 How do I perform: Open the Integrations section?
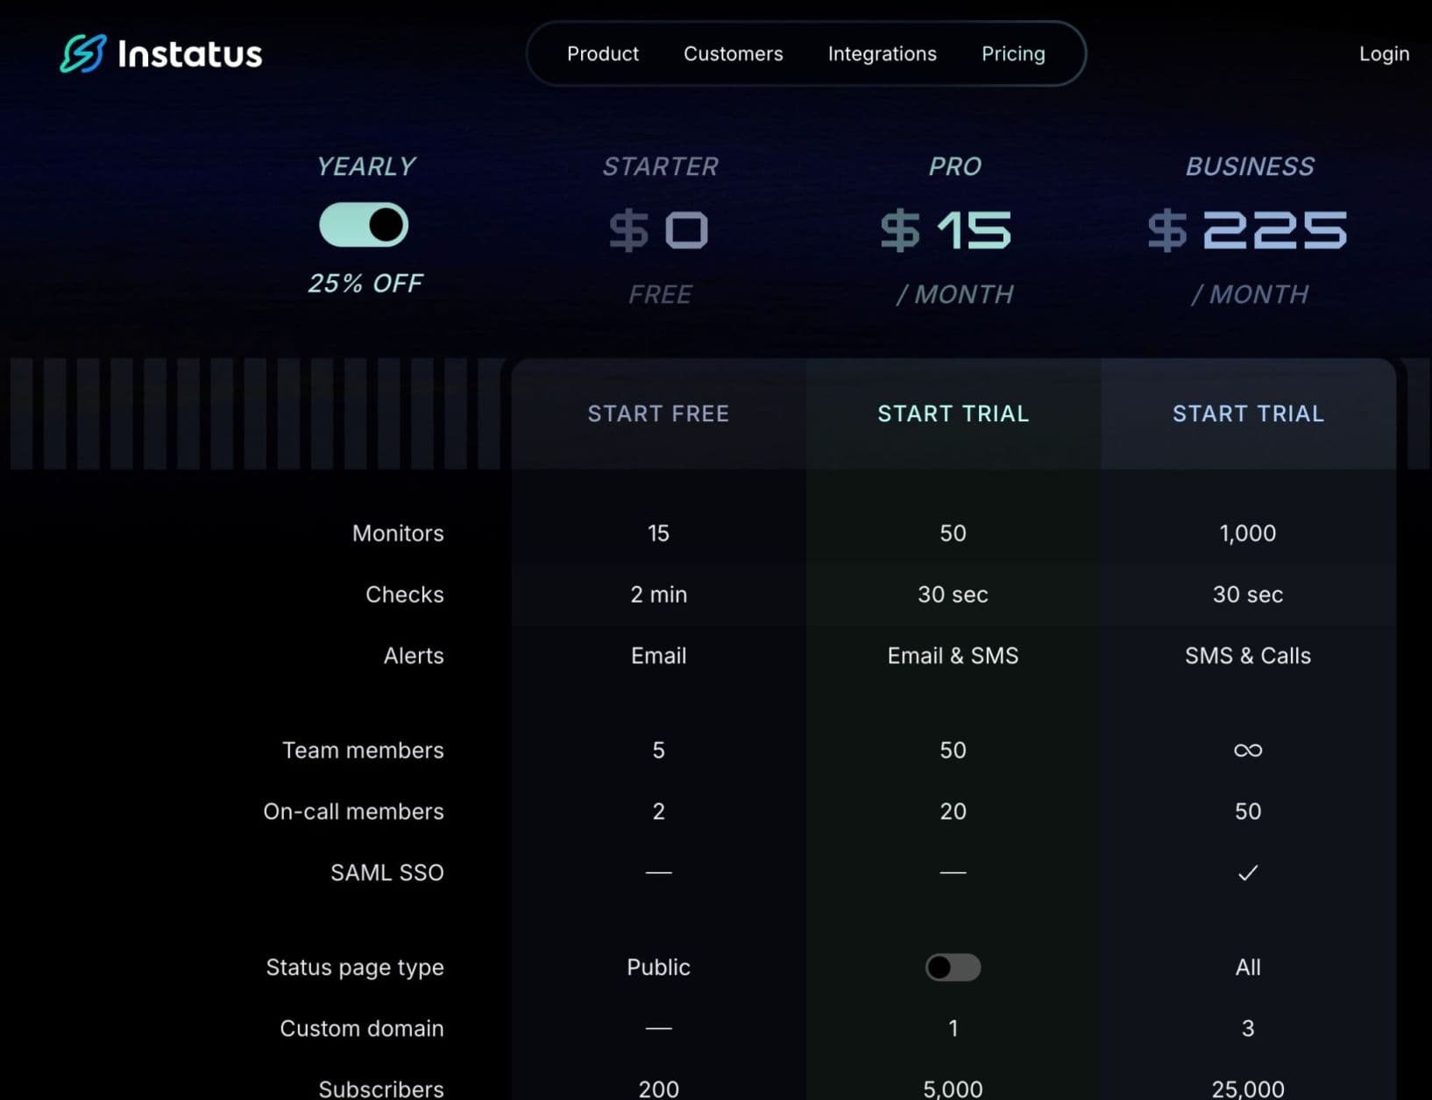[882, 53]
